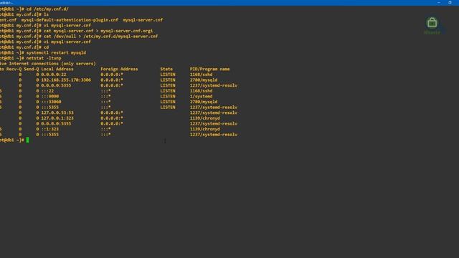This screenshot has height=258, width=459.
Task: Click the 'Local Address' column header
Action: pyautogui.click(x=57, y=69)
